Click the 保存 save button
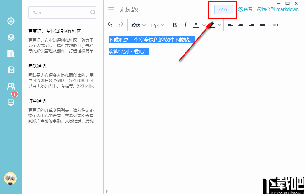 tap(223, 10)
